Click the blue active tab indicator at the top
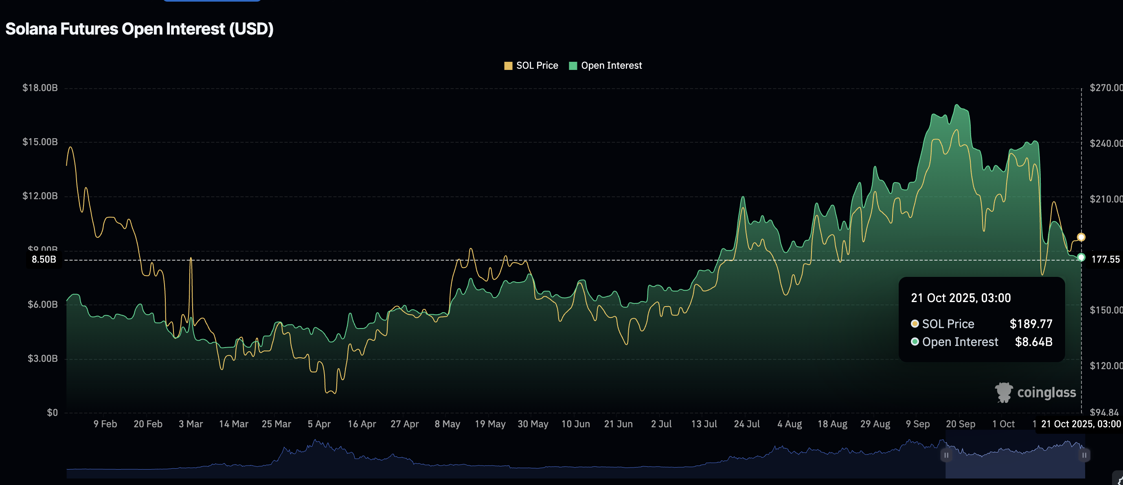 tap(212, 1)
